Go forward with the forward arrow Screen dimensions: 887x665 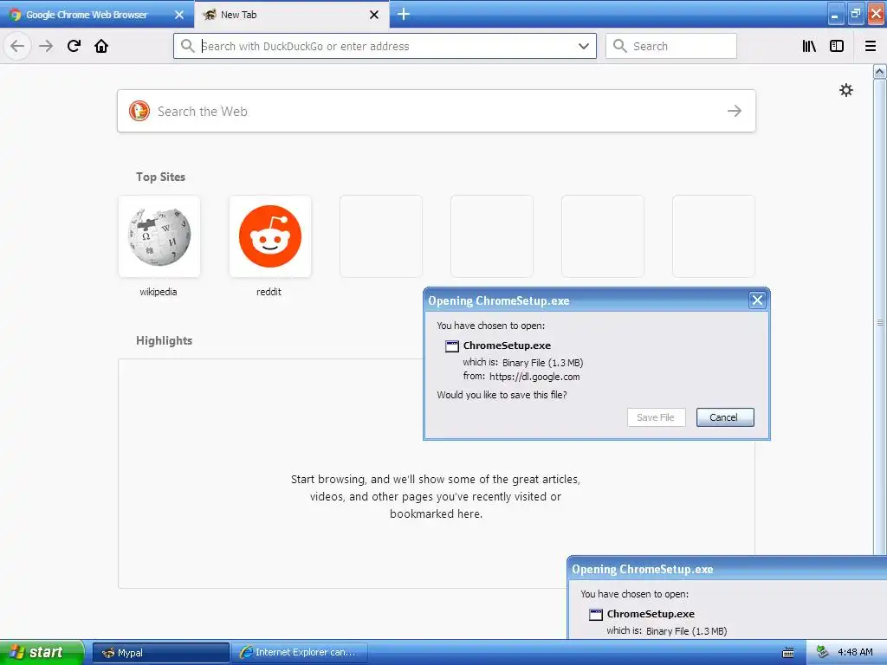[x=46, y=46]
